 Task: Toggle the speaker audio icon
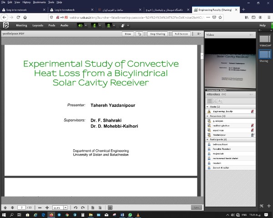tap(80, 25)
